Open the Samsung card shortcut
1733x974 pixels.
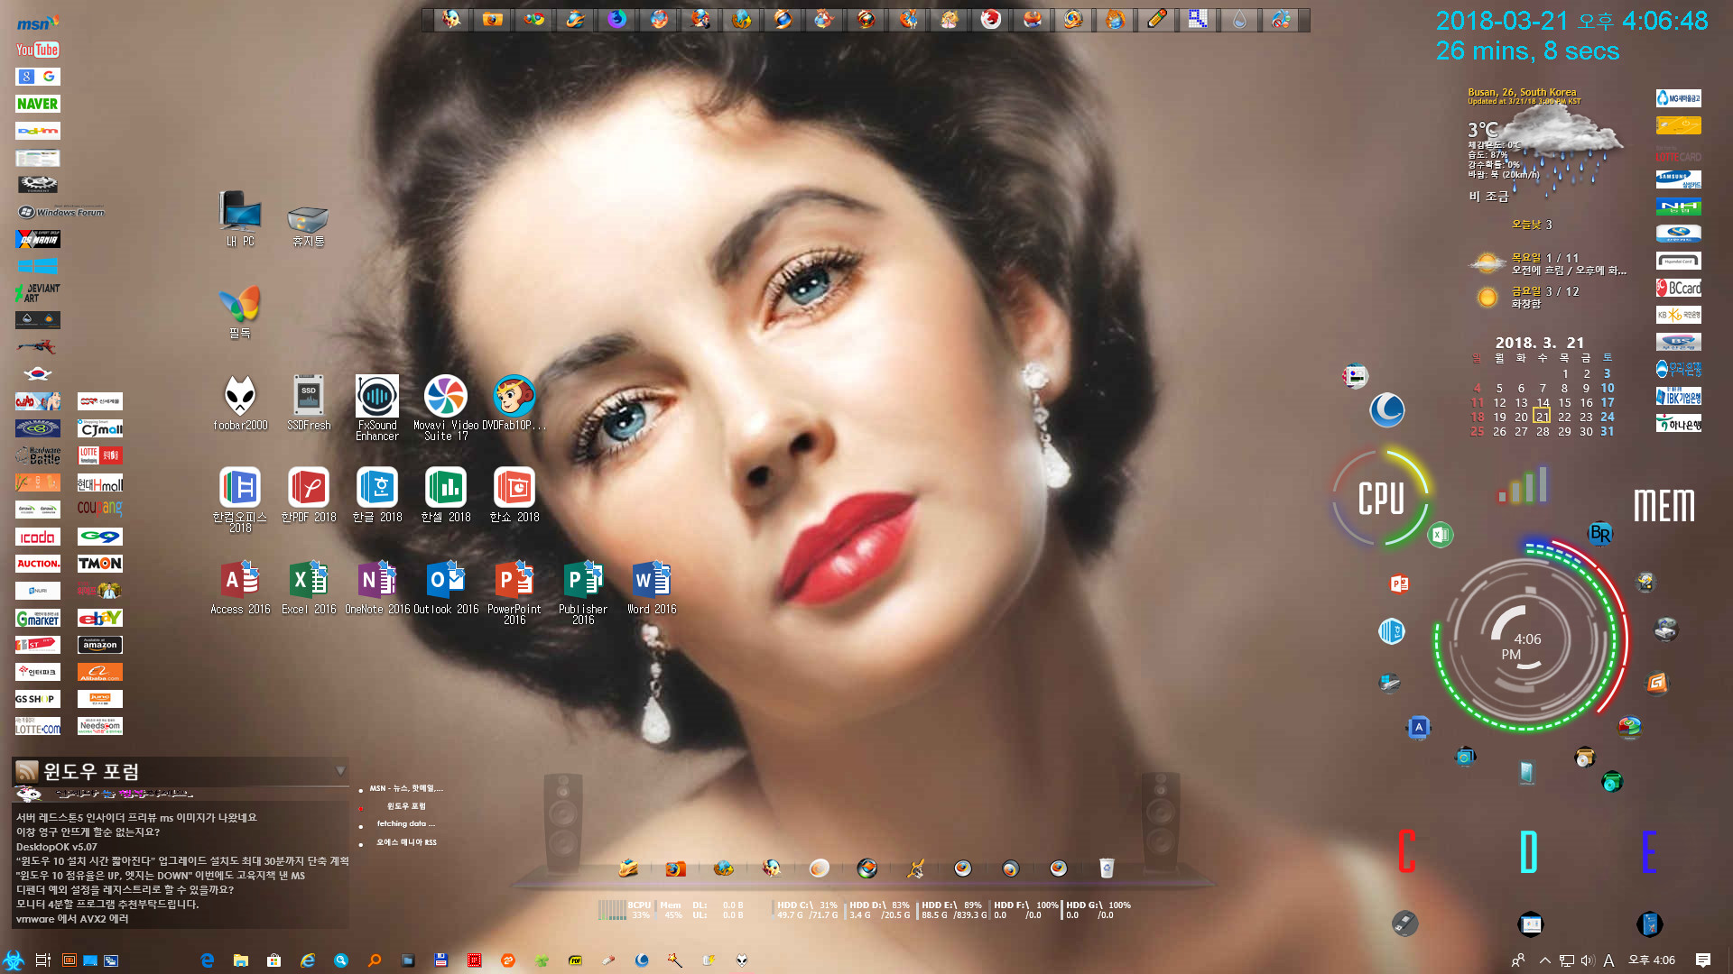[x=1679, y=179]
